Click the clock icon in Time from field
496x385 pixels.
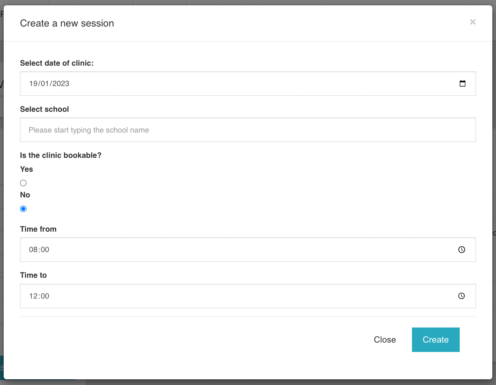[x=462, y=250]
